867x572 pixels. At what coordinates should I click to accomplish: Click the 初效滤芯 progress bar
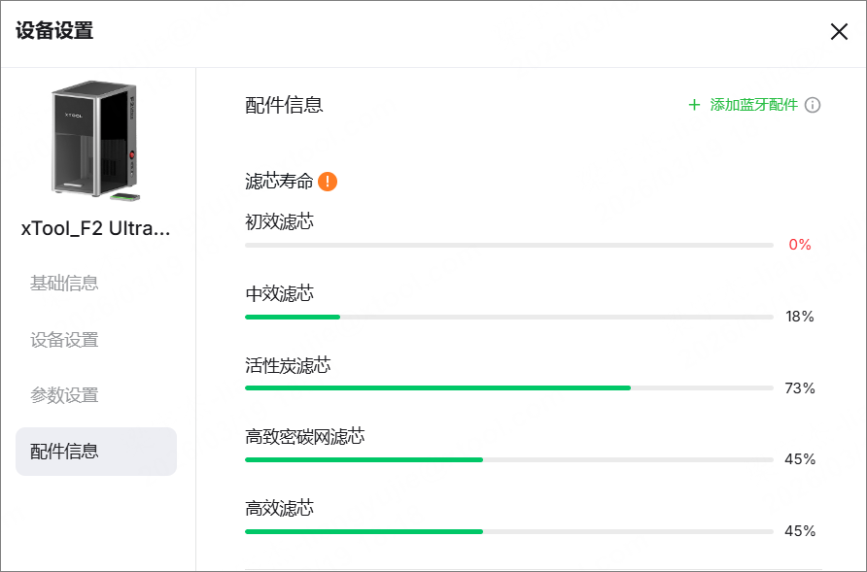[x=509, y=245]
